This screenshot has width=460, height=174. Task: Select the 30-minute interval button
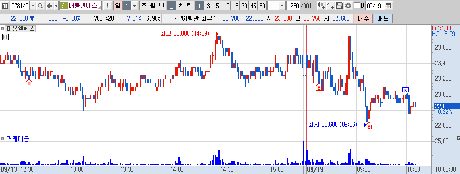coord(244,5)
